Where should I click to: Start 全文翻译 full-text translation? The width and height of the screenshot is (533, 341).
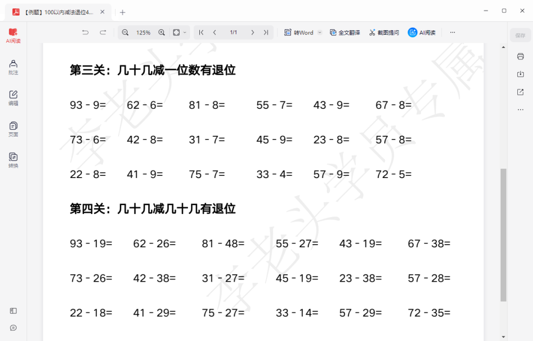pyautogui.click(x=345, y=32)
